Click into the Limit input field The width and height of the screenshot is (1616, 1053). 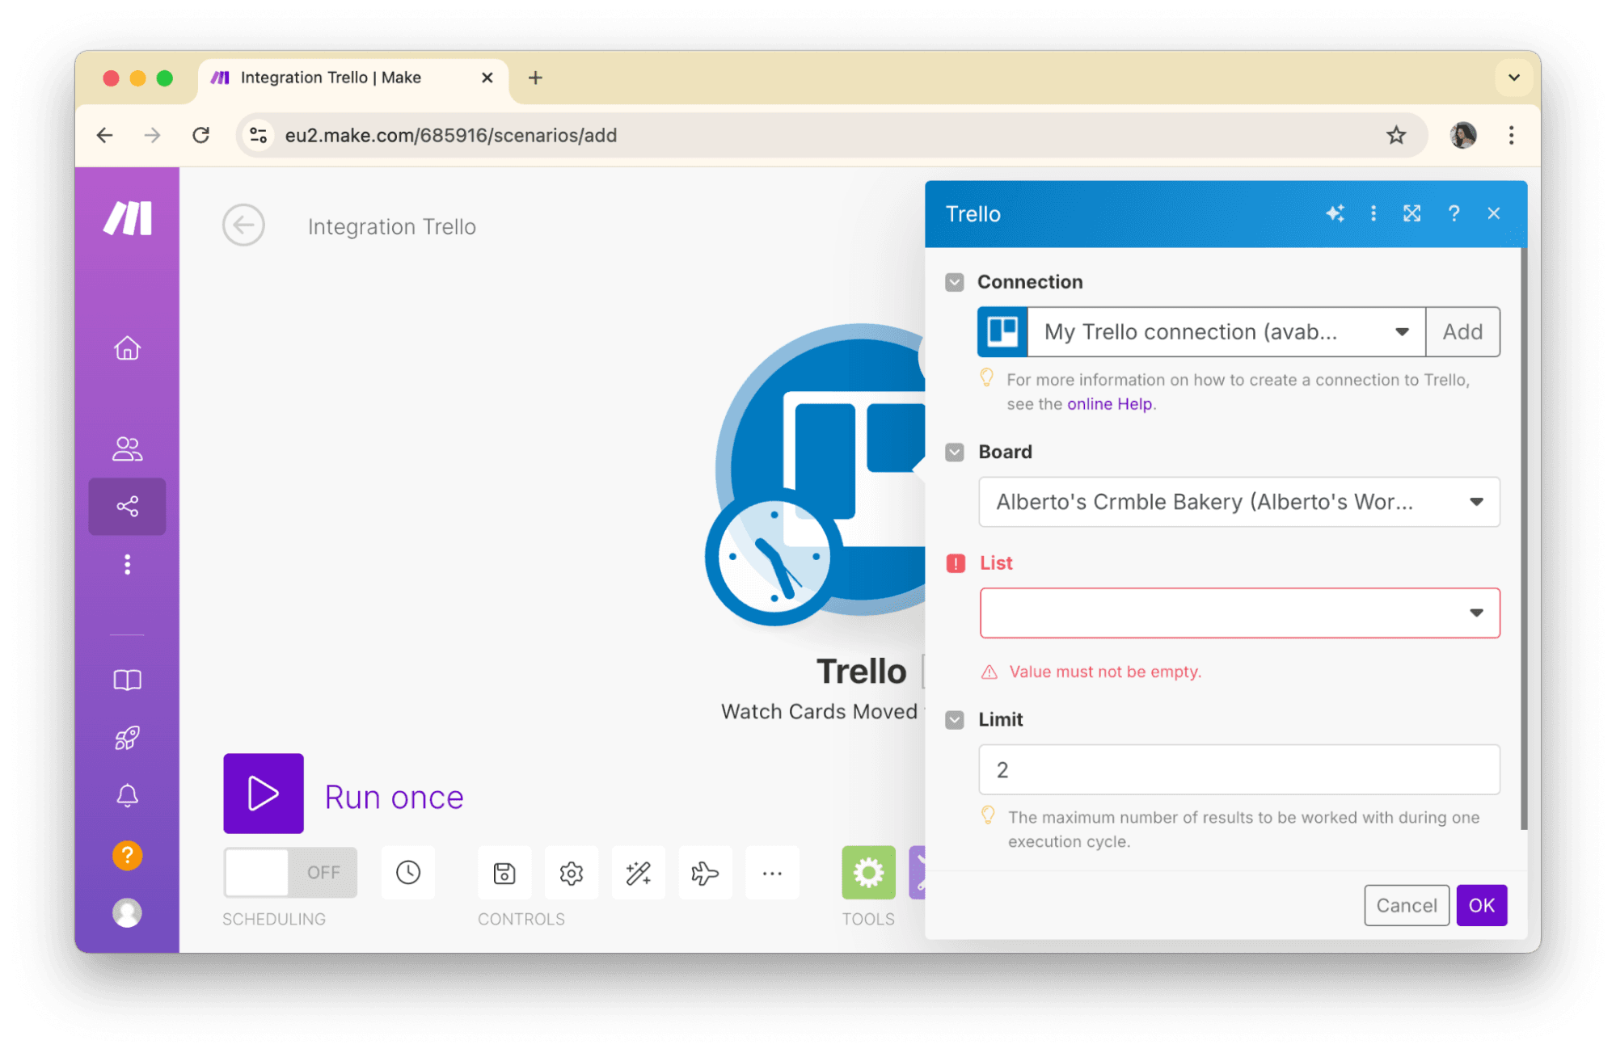tap(1238, 769)
